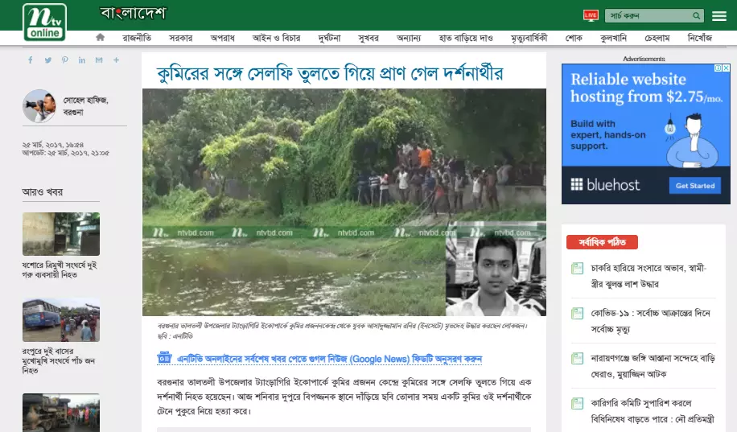
Task: Open the আইন ও বিচার menu section
Action: click(x=276, y=38)
